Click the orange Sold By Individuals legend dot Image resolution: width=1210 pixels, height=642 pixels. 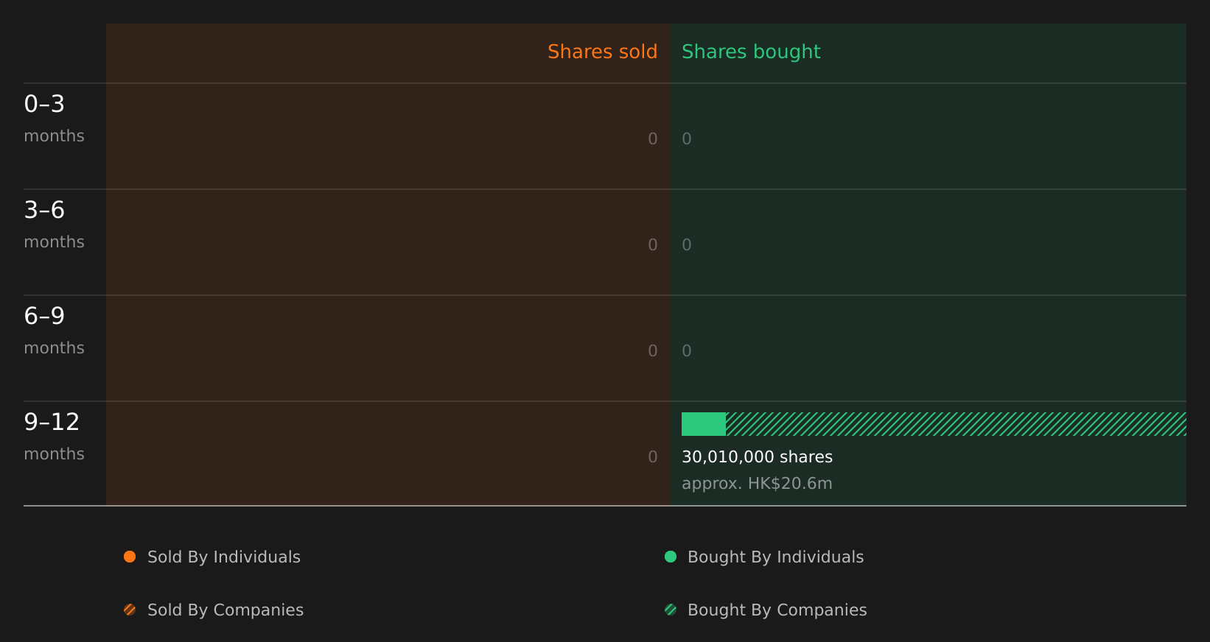(x=130, y=557)
